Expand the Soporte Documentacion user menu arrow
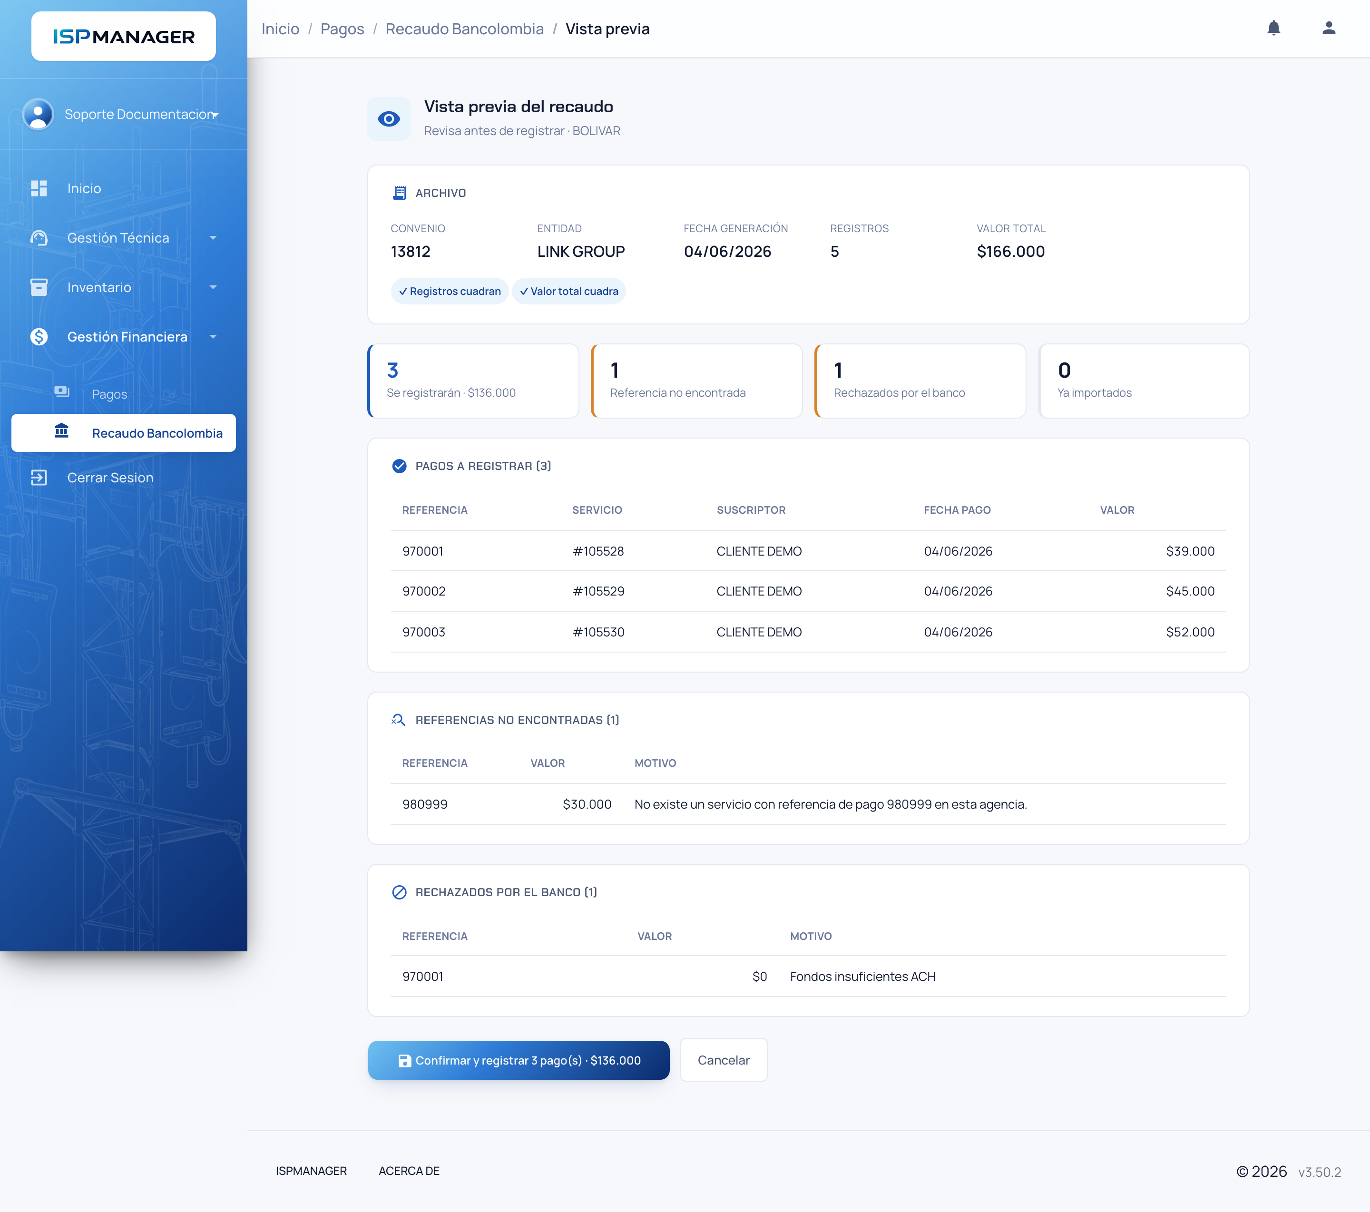The width and height of the screenshot is (1370, 1212). coord(215,115)
